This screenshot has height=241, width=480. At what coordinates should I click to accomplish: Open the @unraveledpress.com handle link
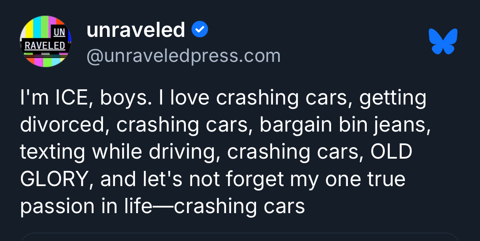click(x=183, y=56)
